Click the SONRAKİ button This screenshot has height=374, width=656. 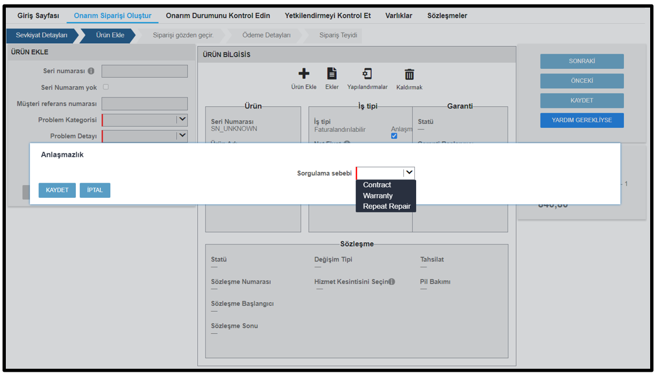(582, 61)
